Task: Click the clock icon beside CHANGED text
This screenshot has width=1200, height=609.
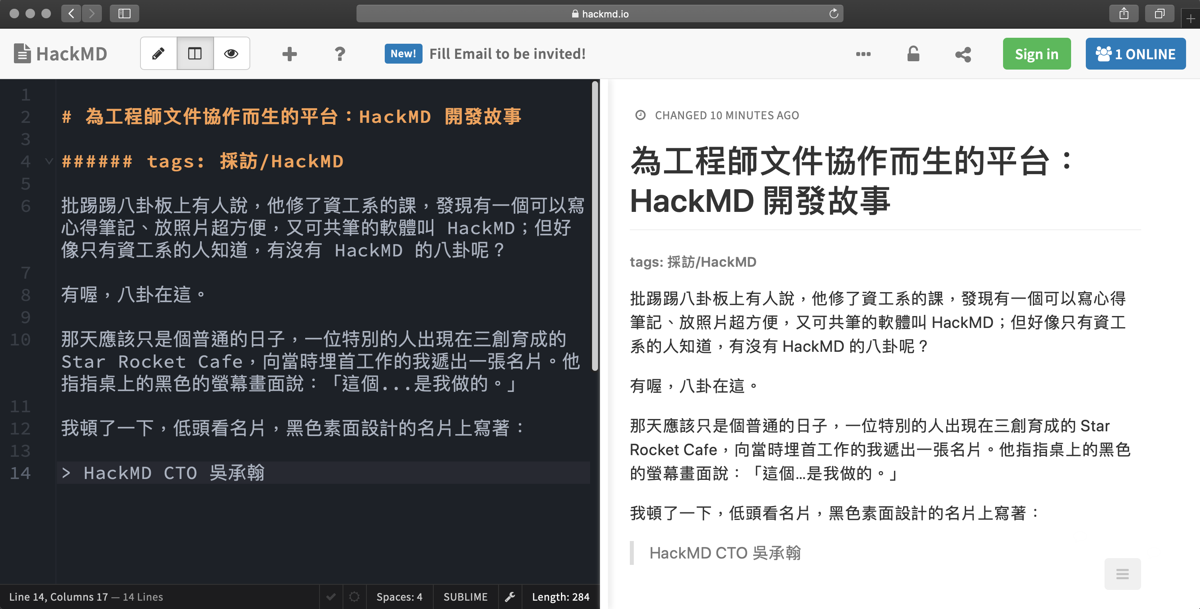Action: coord(641,115)
